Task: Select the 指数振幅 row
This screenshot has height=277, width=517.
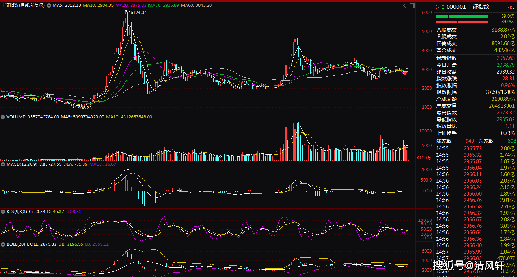Action: (475, 92)
